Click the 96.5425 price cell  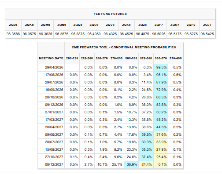(207, 34)
